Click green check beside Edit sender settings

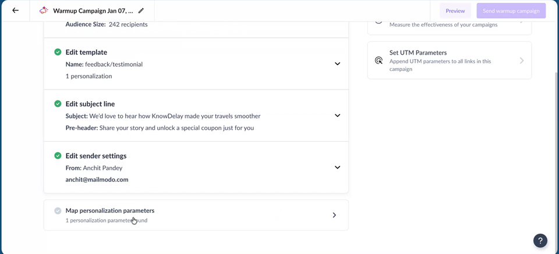[x=58, y=156]
